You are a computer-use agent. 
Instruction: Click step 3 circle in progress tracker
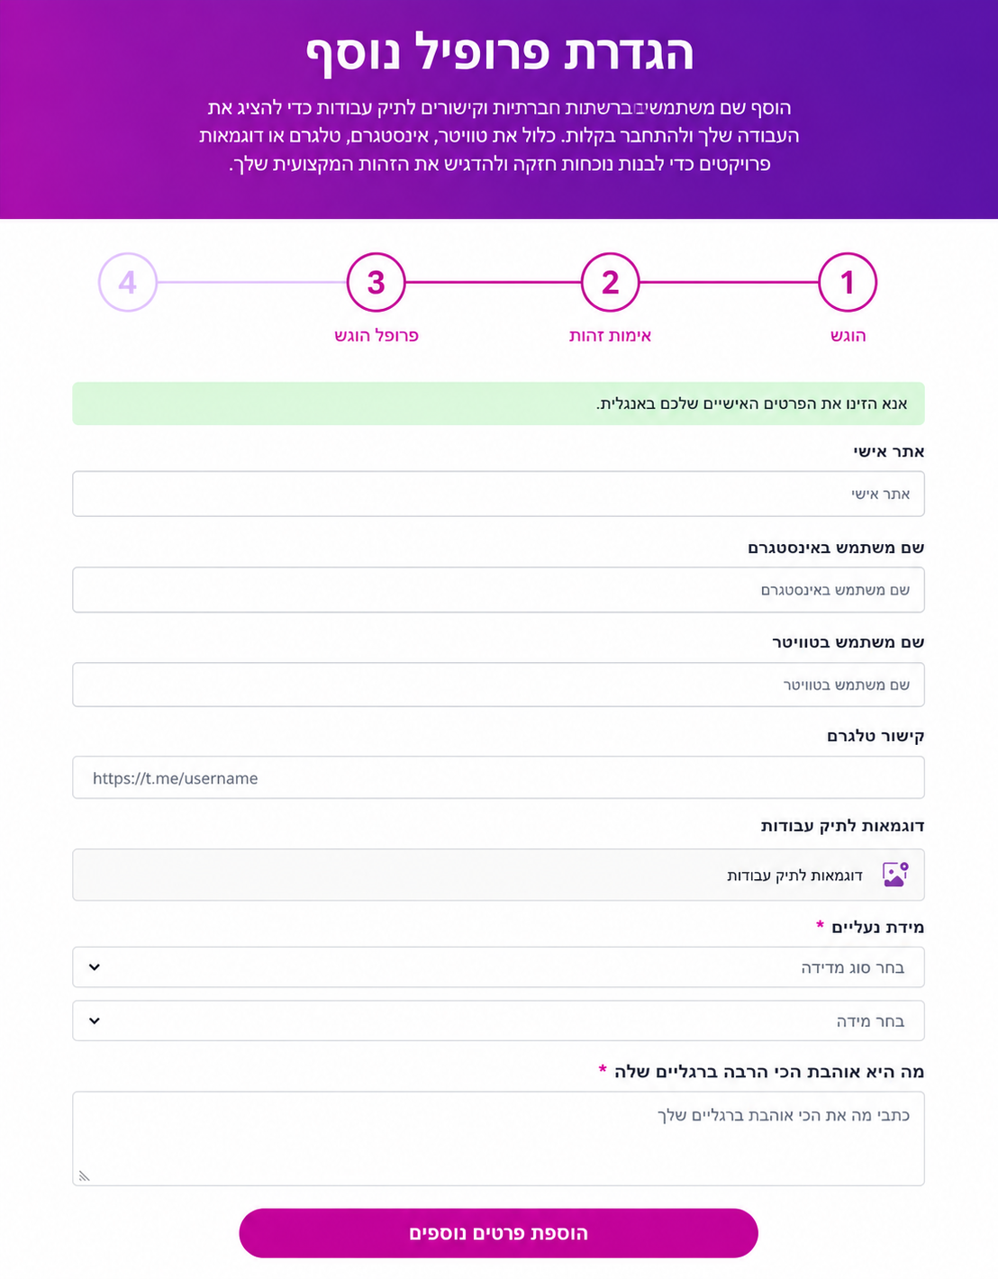pos(376,282)
